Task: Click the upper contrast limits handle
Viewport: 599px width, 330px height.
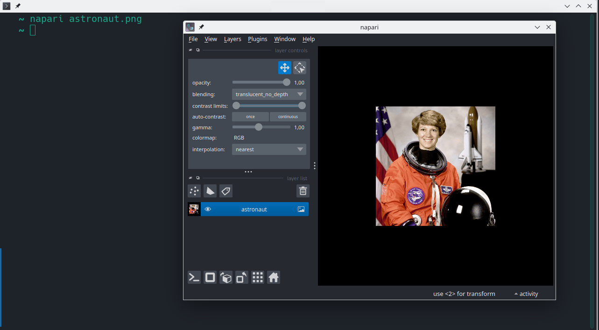Action: (x=302, y=105)
